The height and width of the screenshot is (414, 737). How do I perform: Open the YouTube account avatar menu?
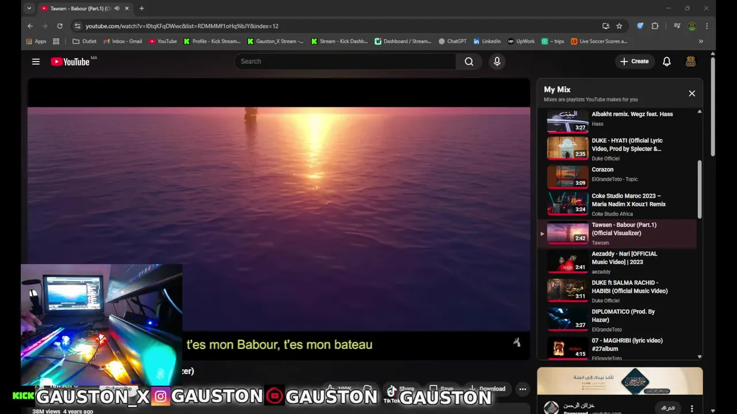pyautogui.click(x=691, y=62)
